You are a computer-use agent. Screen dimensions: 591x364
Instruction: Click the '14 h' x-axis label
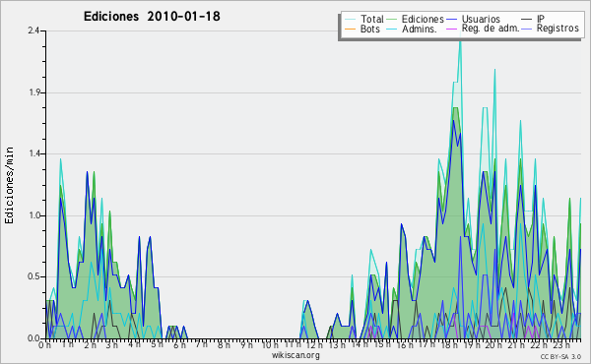[x=360, y=344]
